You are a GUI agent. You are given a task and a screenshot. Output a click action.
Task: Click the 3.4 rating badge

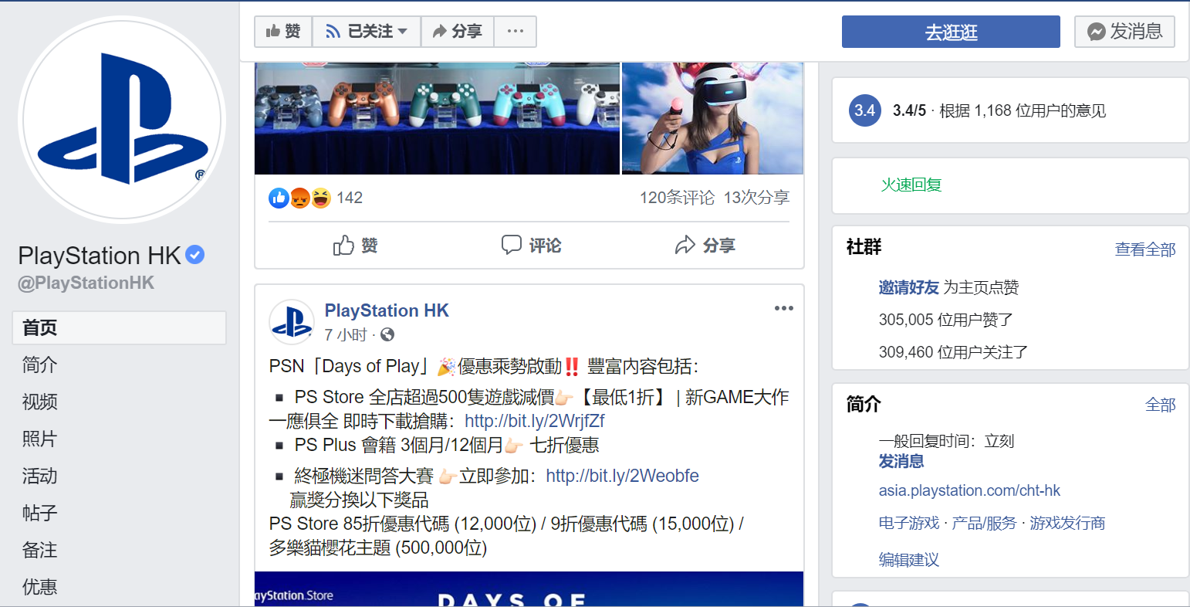point(864,110)
